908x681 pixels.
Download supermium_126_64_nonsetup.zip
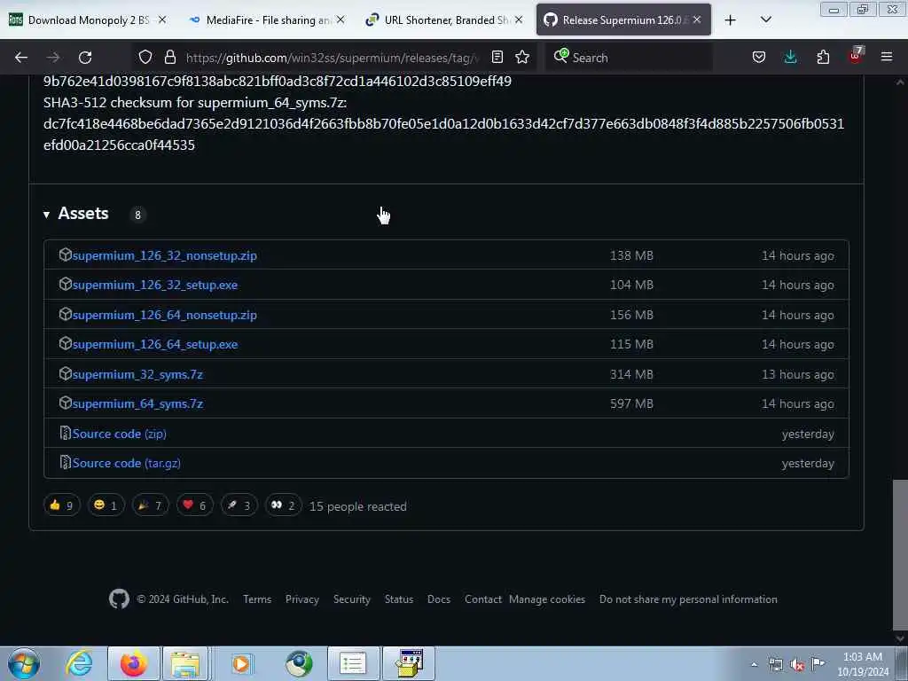pyautogui.click(x=164, y=316)
